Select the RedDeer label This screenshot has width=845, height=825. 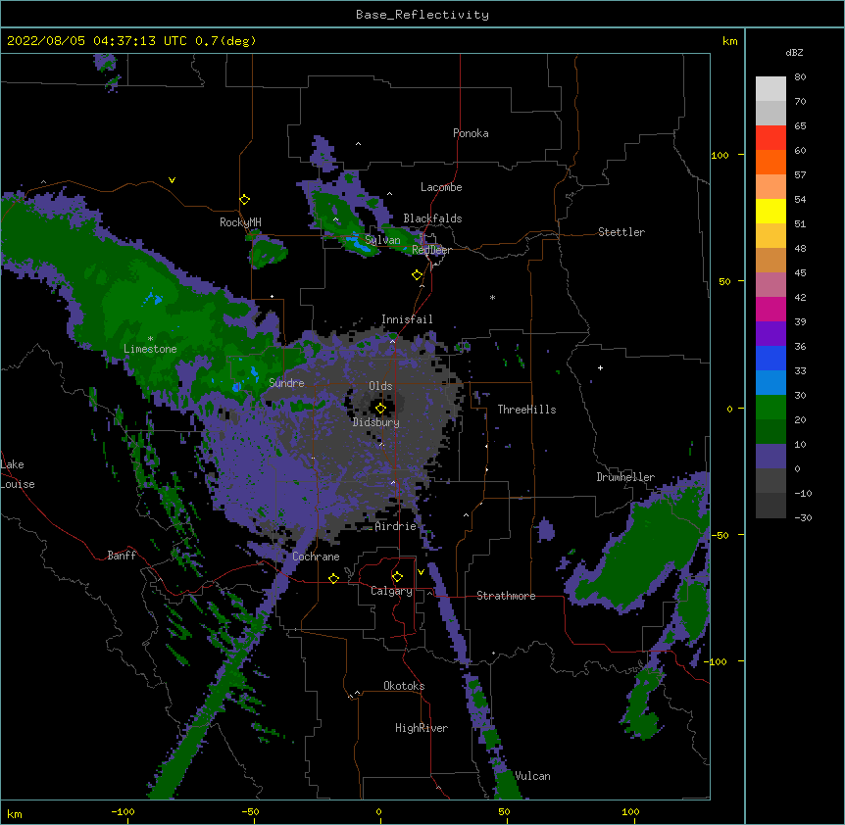[x=431, y=250]
